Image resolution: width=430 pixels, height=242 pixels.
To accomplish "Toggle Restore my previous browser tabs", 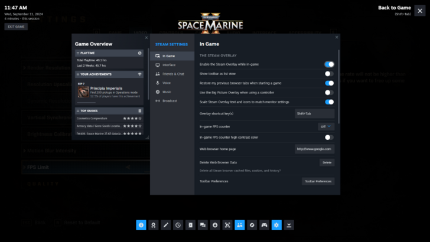I will coord(329,83).
